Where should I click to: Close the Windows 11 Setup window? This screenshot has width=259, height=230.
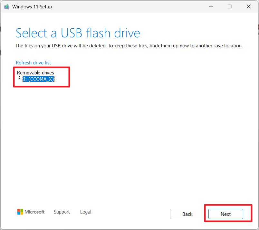tap(248, 6)
